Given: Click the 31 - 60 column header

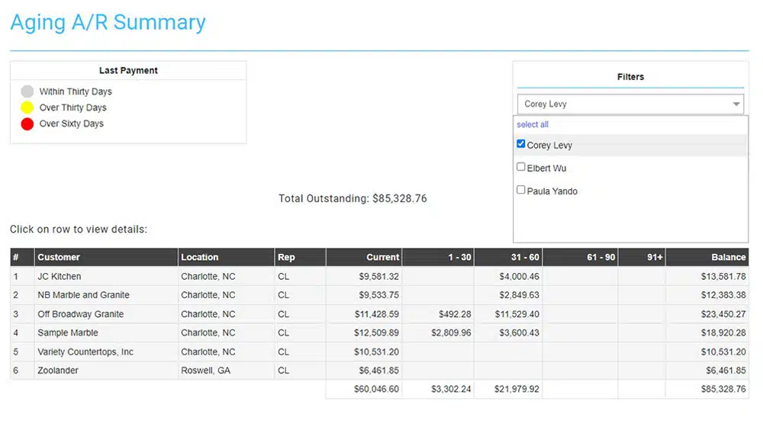Looking at the screenshot, I should tap(525, 257).
